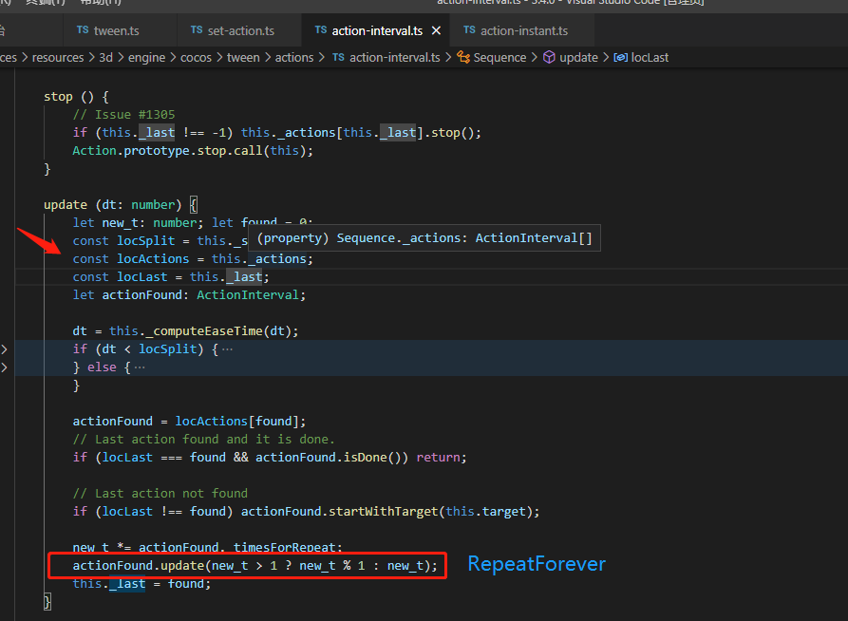Click folded ellipsis after 'else {'
This screenshot has height=621, width=848.
click(x=140, y=367)
